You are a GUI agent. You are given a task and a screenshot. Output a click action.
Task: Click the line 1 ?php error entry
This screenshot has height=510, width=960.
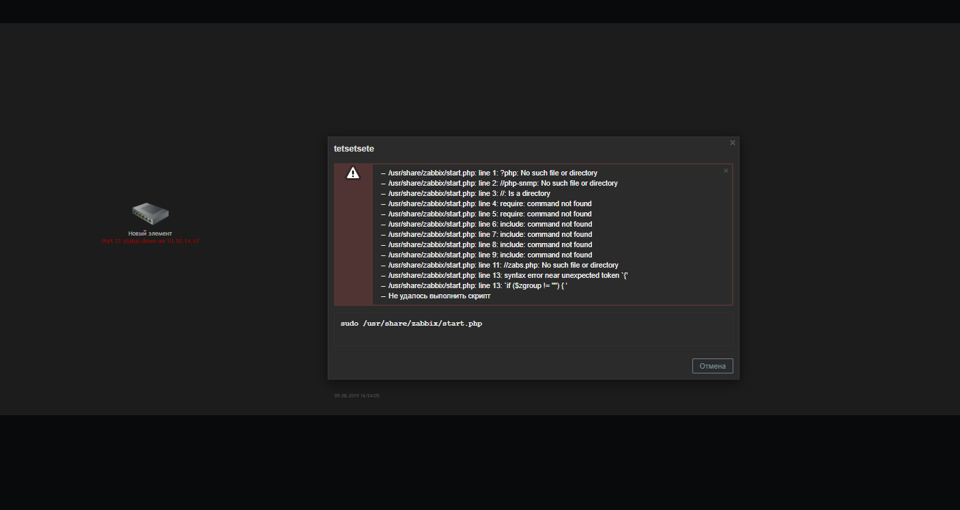(x=488, y=173)
